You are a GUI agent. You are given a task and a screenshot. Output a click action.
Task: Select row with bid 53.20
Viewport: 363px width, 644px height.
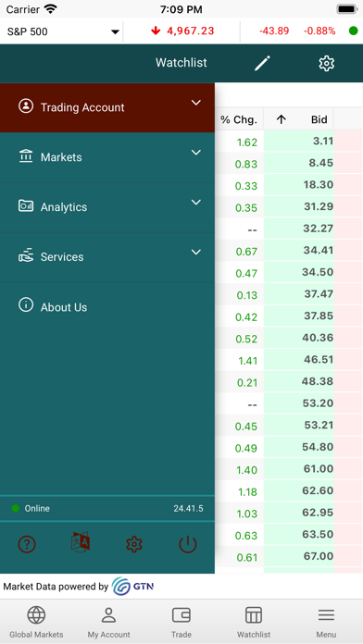tap(289, 403)
